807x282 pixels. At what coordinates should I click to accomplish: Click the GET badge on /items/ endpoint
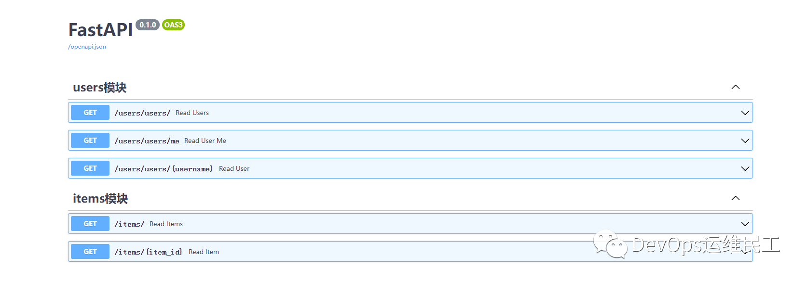90,223
